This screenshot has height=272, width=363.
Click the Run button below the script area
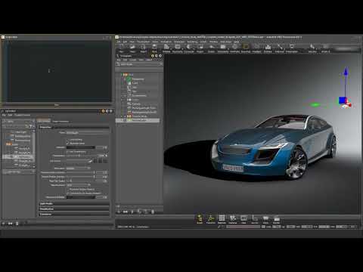(x=57, y=105)
